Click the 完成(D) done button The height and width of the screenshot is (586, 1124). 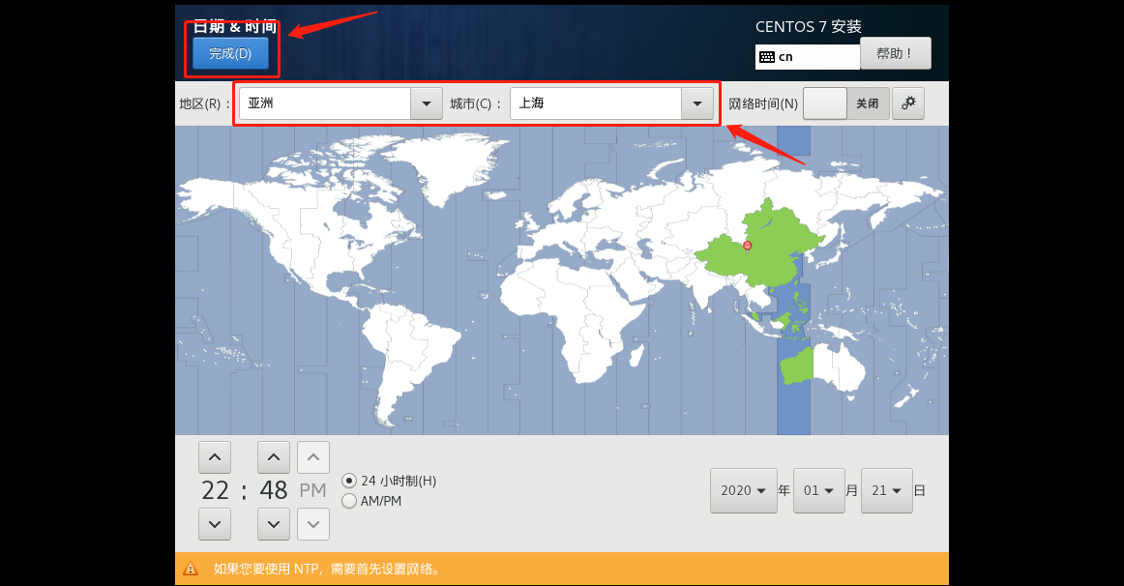(231, 54)
